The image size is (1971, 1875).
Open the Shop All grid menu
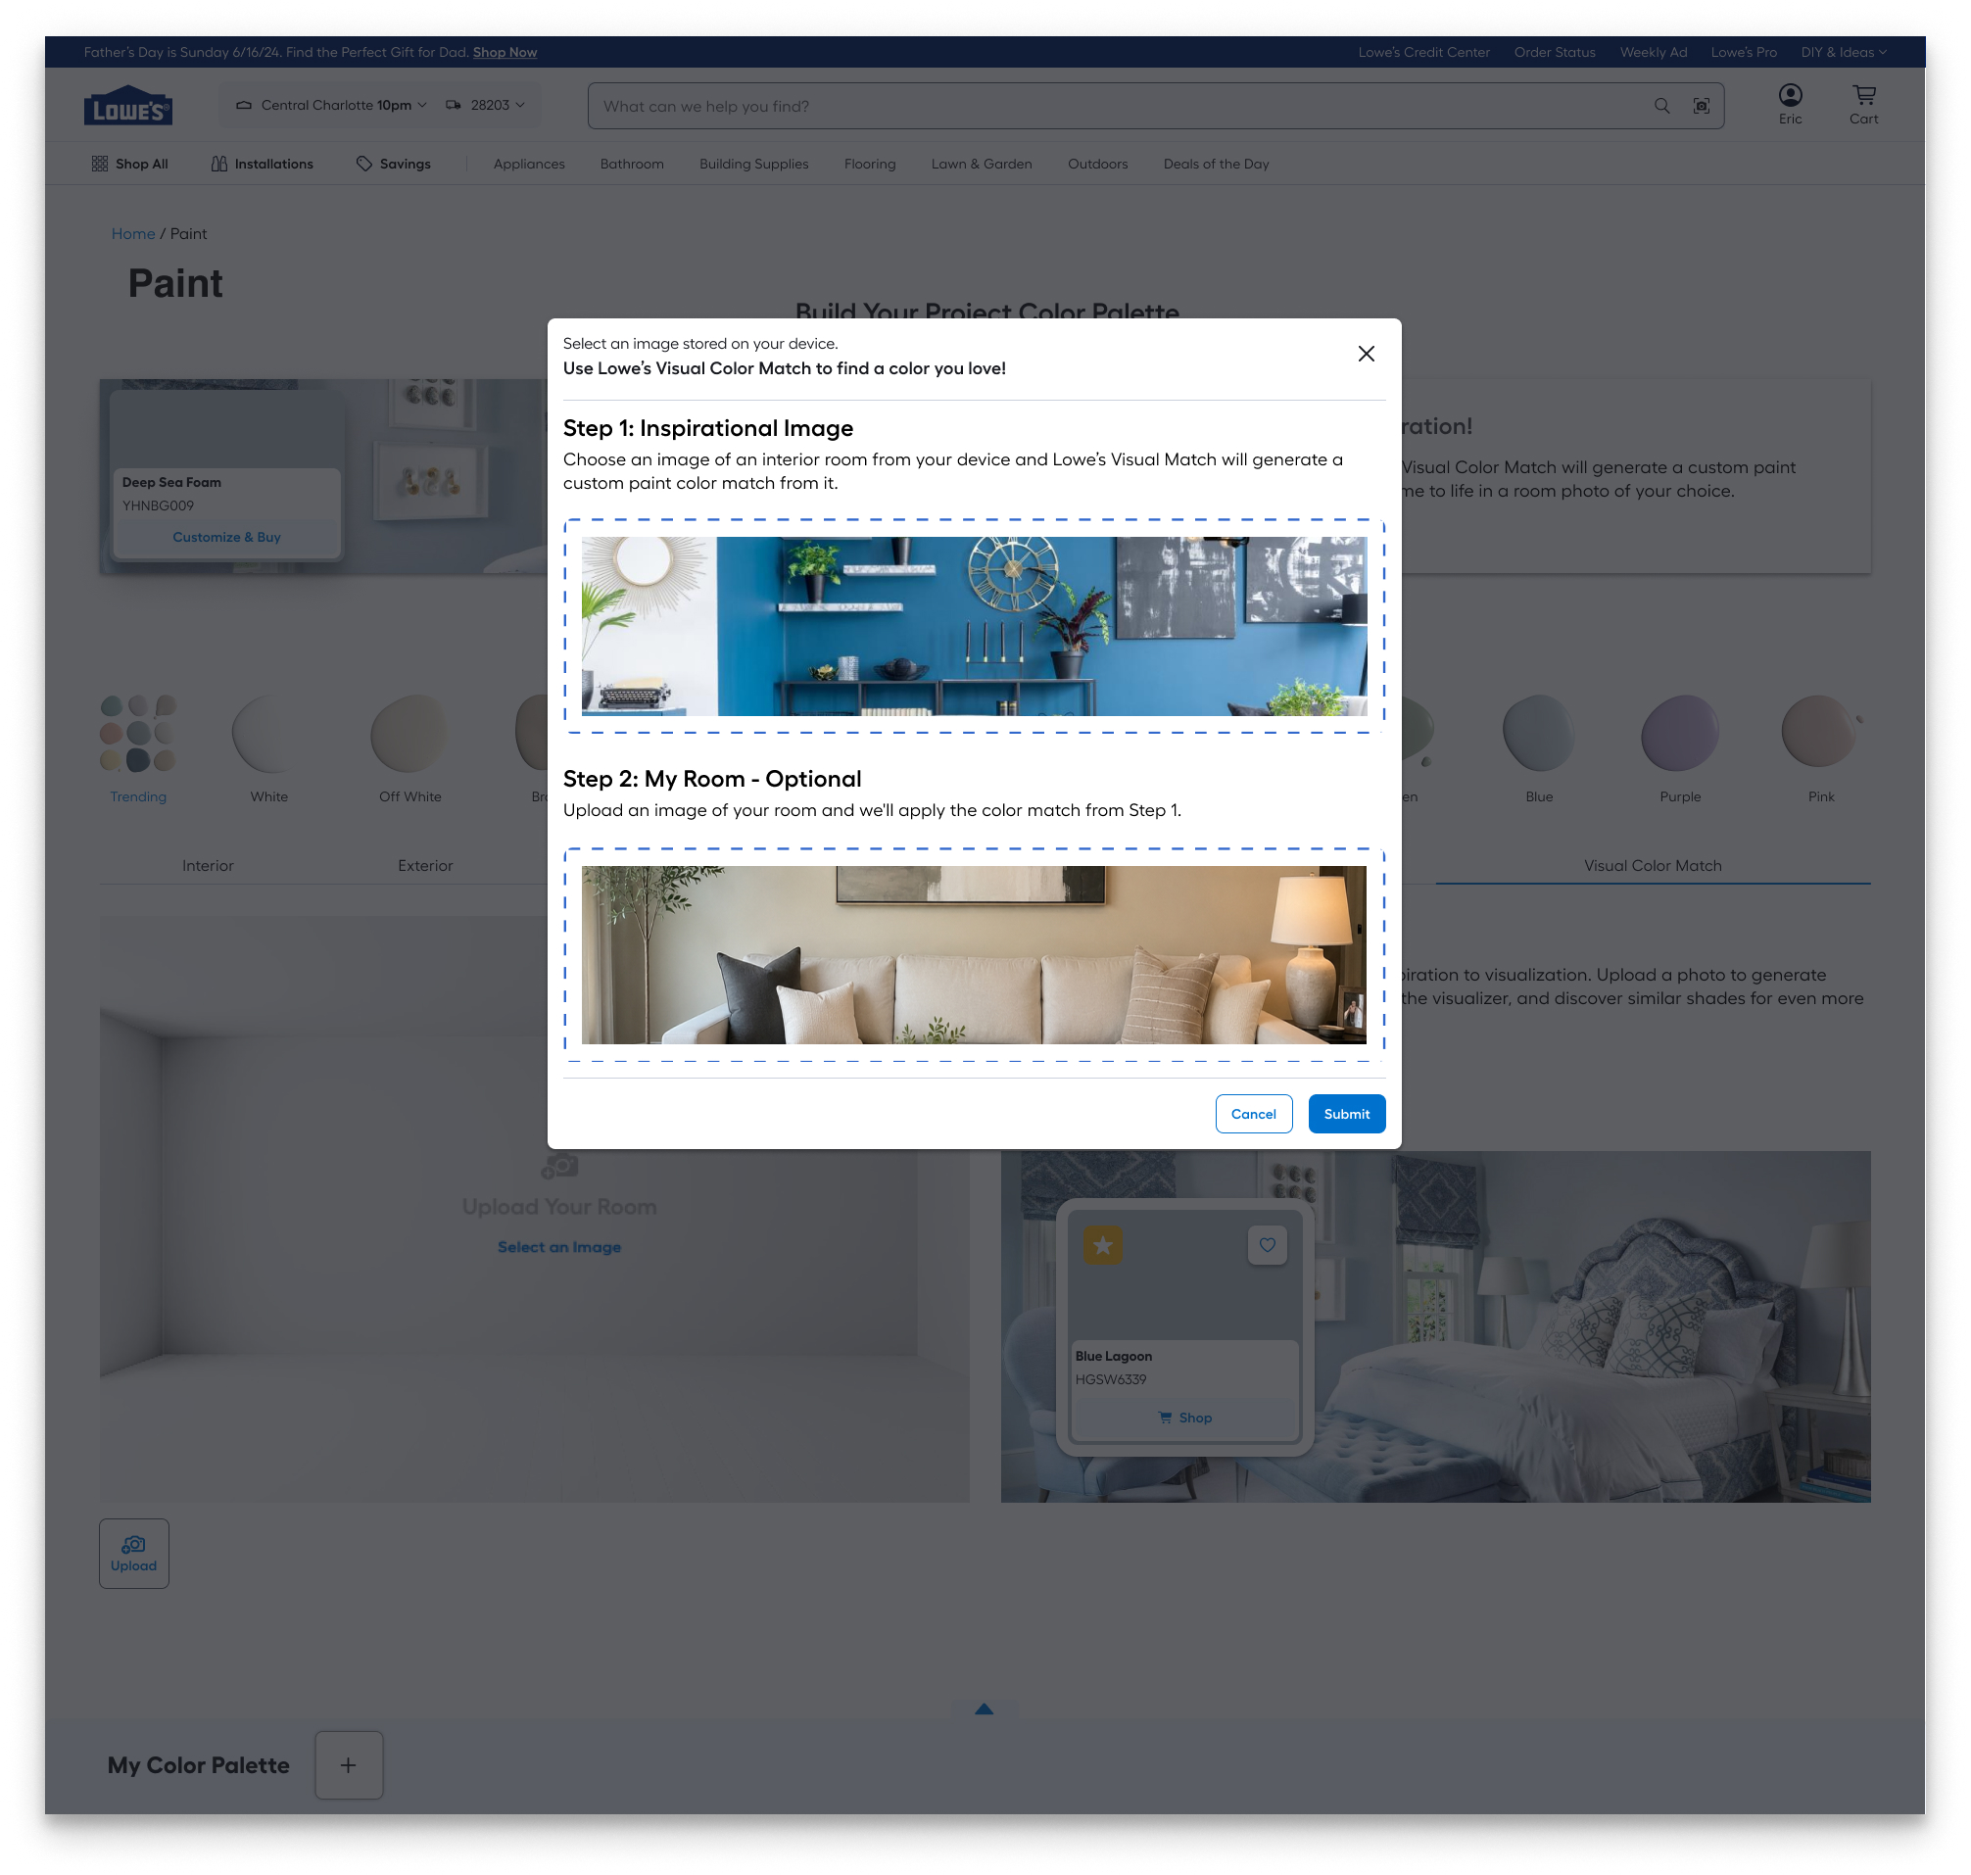click(x=130, y=164)
